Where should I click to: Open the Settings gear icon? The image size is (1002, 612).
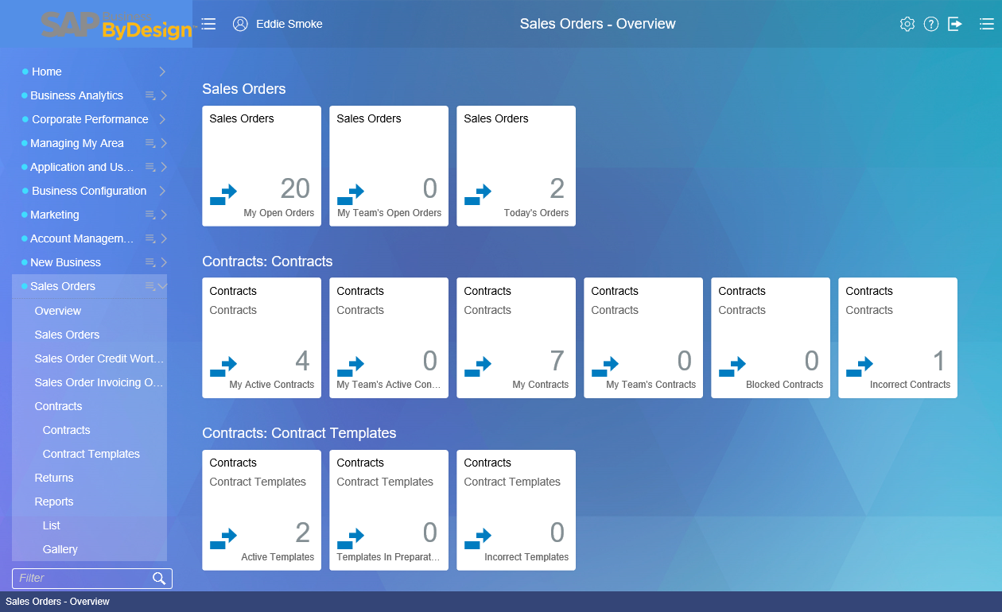907,24
